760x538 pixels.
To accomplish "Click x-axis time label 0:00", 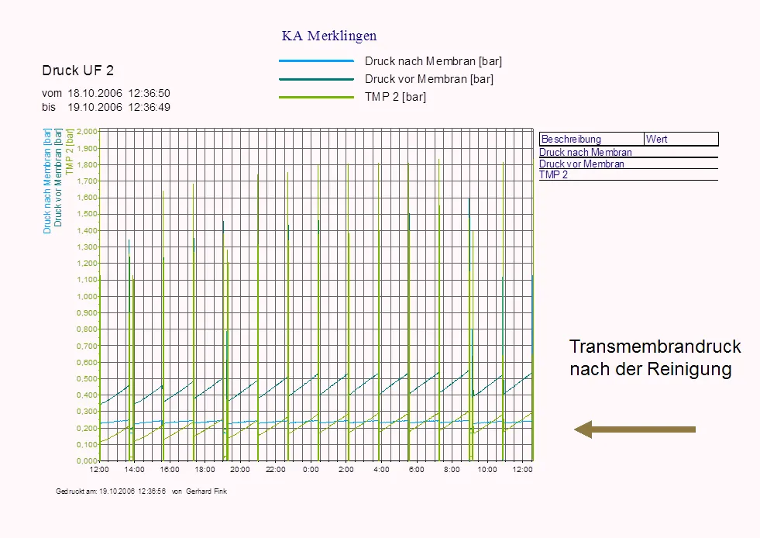I will 311,470.
